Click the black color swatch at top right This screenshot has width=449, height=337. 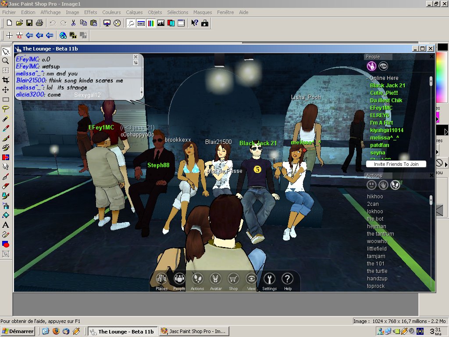[x=442, y=47]
